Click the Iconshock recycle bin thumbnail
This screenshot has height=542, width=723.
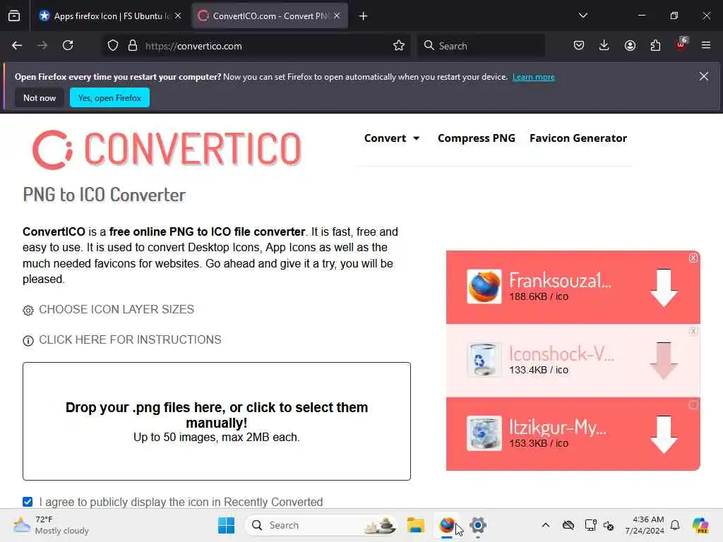pos(484,360)
